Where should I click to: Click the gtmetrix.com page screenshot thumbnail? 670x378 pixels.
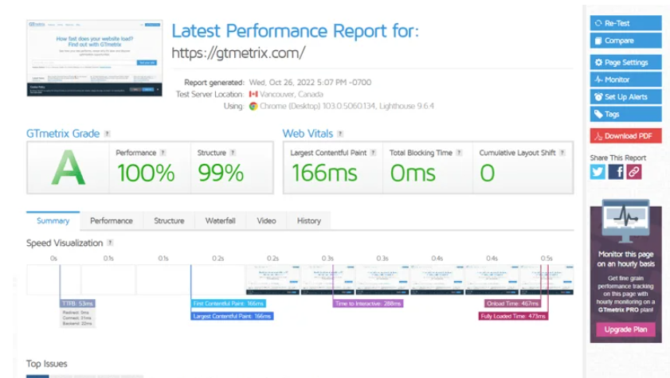[x=94, y=58]
